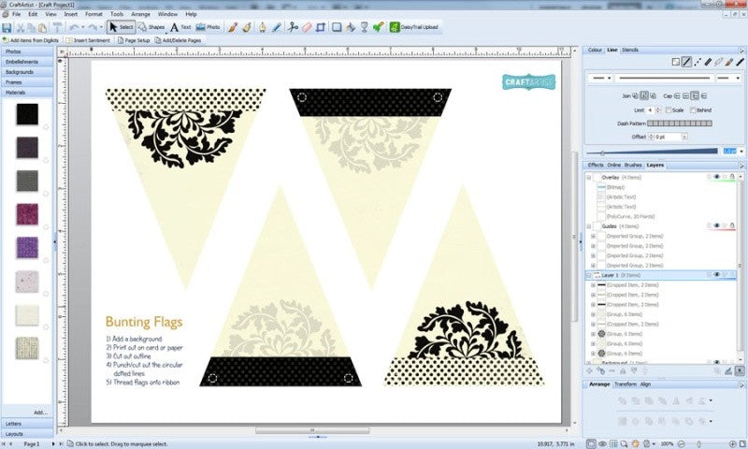Collapse the Layer 1 tree

pyautogui.click(x=589, y=276)
